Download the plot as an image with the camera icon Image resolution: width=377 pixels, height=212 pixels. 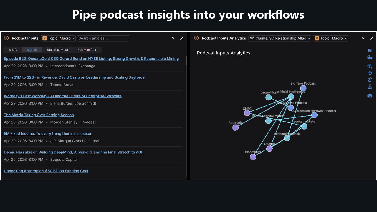pos(370,96)
